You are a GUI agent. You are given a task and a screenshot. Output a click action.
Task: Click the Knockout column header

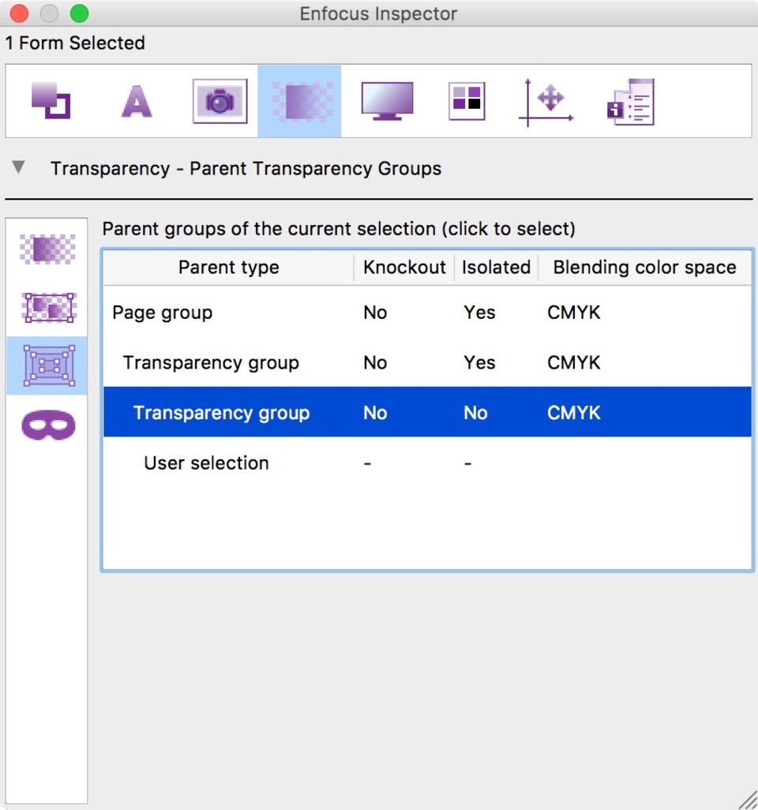[x=404, y=267]
